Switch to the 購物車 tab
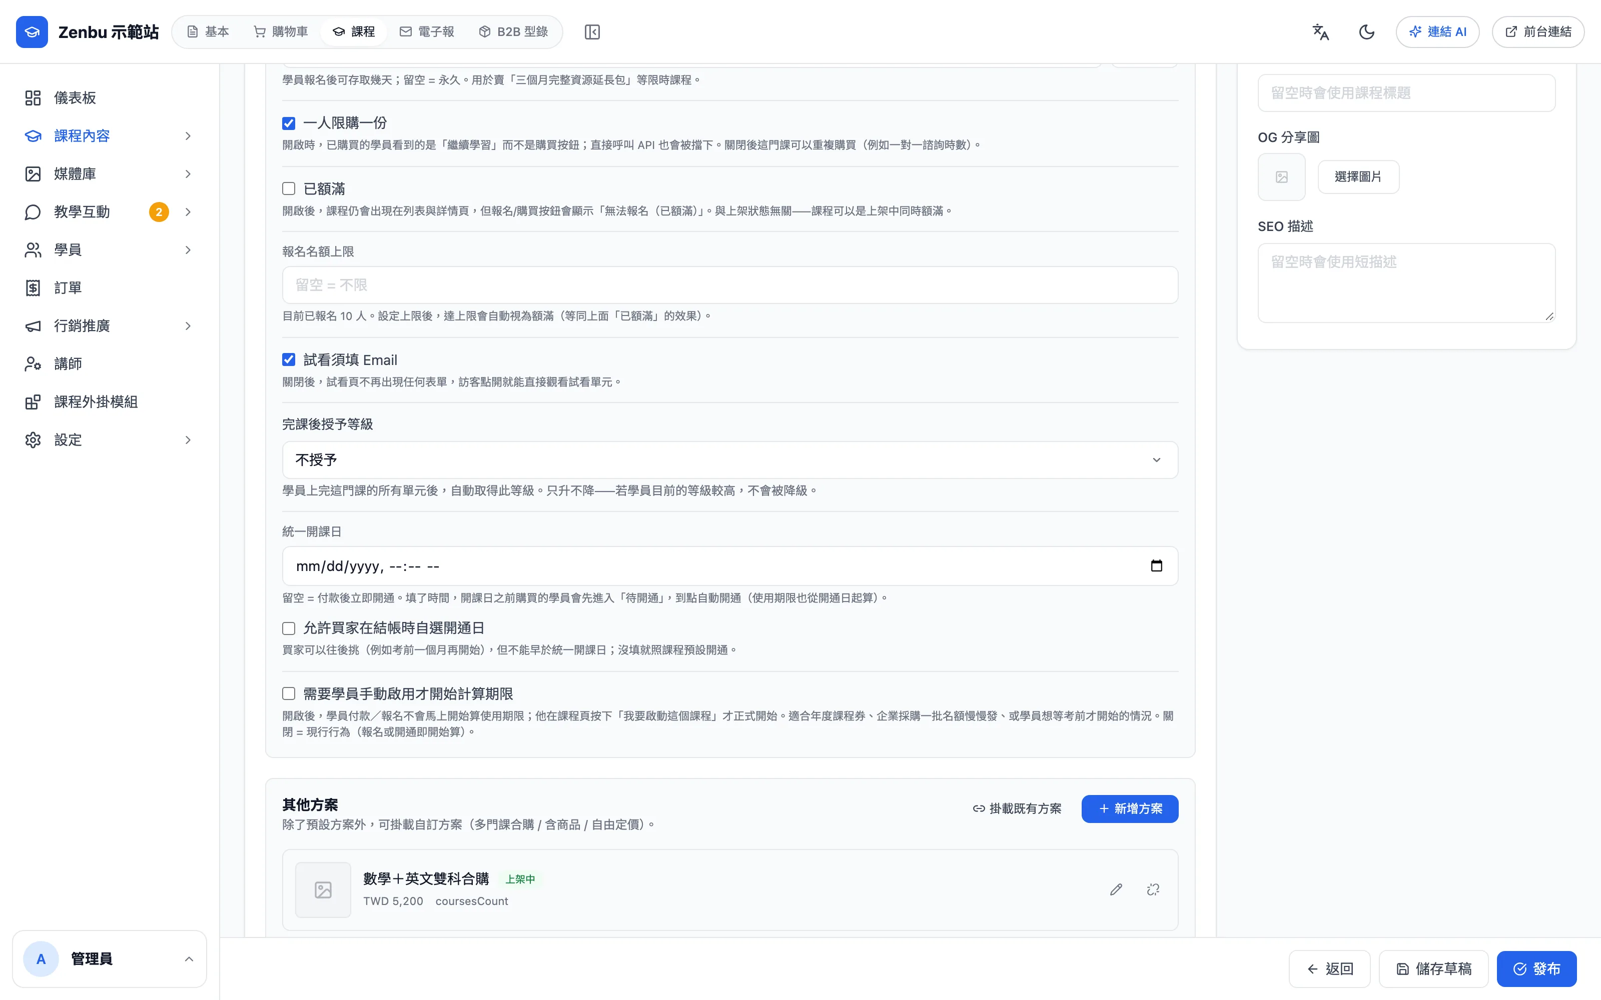 click(281, 31)
